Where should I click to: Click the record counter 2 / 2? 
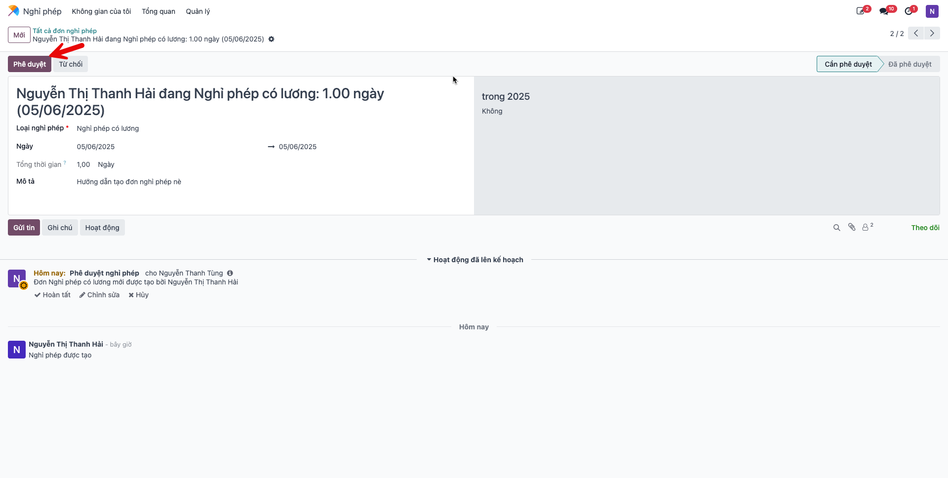[x=897, y=34]
